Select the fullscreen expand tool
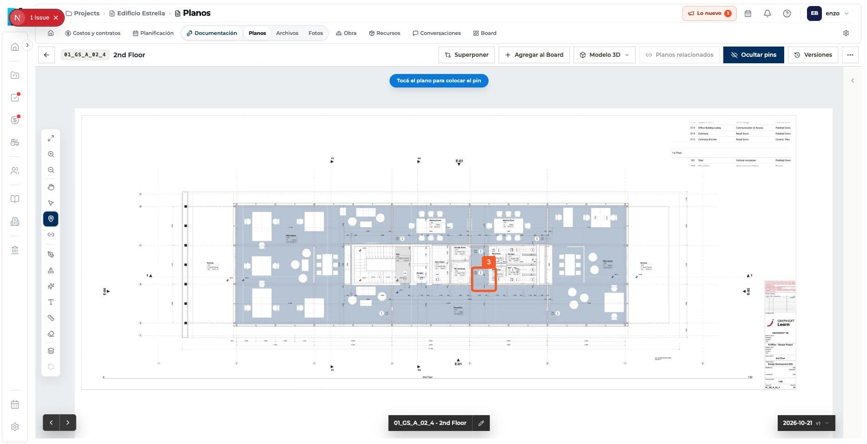 (51, 138)
